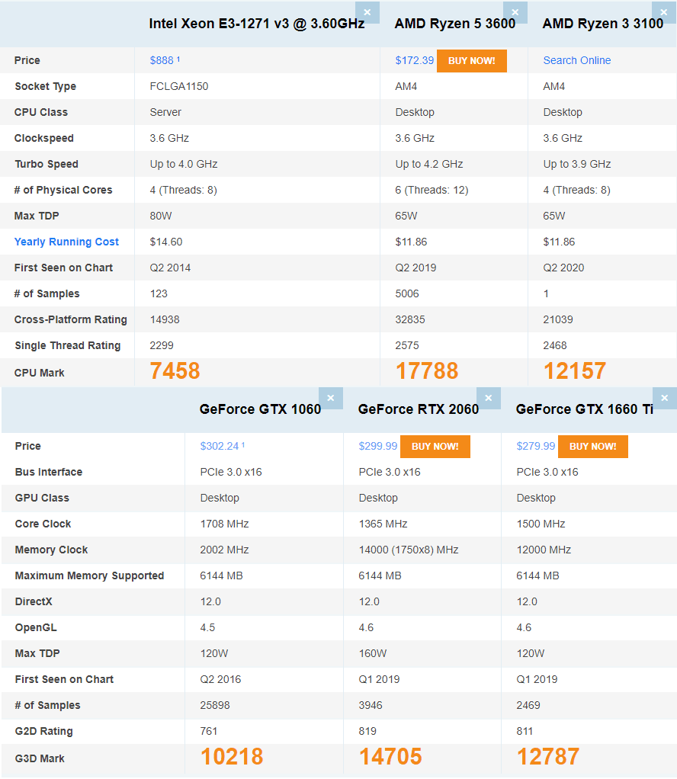Image resolution: width=677 pixels, height=779 pixels.
Task: Open the Yearly Running Cost link
Action: [66, 242]
